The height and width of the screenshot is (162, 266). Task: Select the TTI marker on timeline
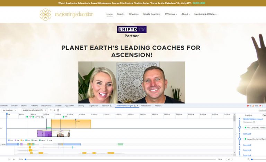[x=65, y=117]
